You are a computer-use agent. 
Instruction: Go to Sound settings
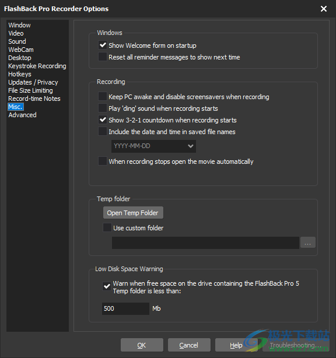[17, 41]
